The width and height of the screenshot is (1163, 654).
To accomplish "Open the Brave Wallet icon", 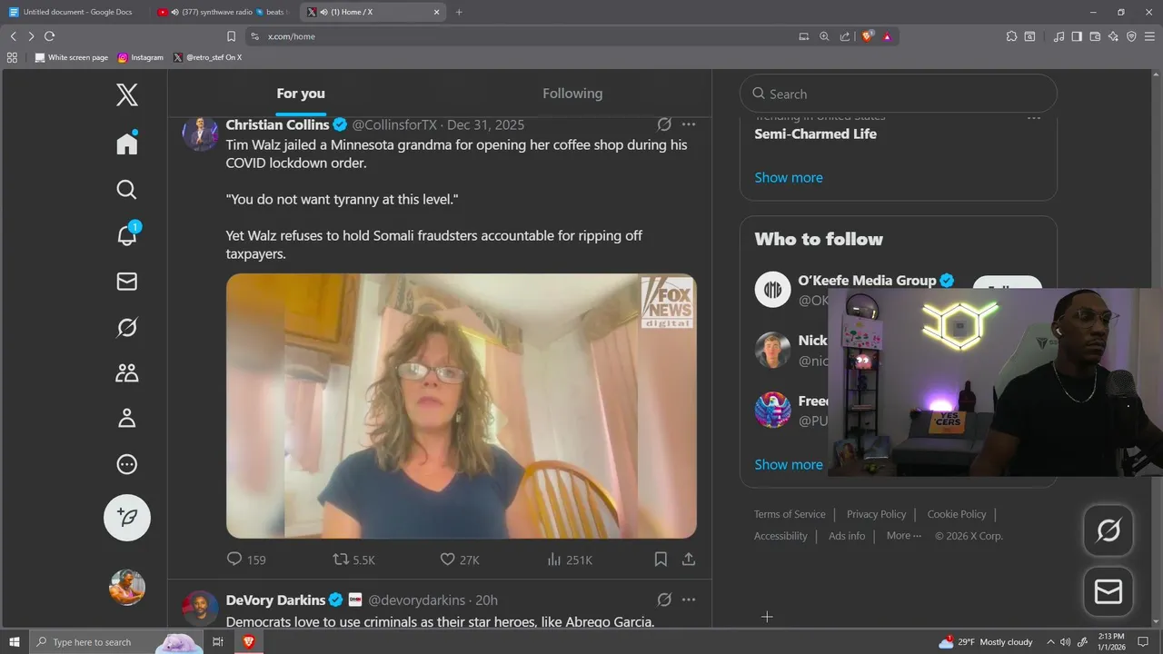I will (1095, 36).
